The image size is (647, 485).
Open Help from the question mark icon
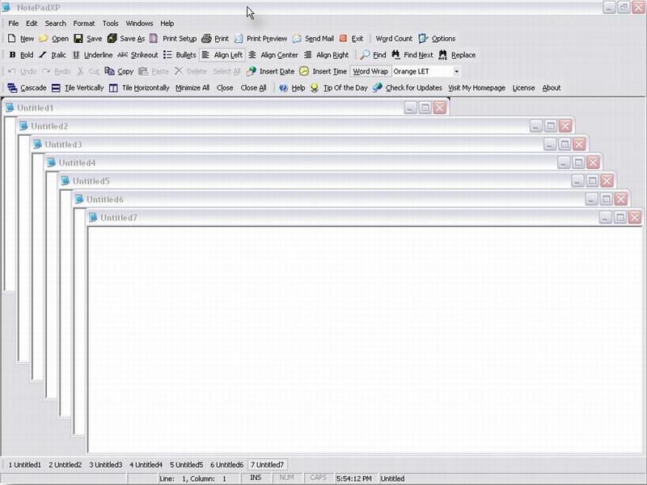coord(283,88)
